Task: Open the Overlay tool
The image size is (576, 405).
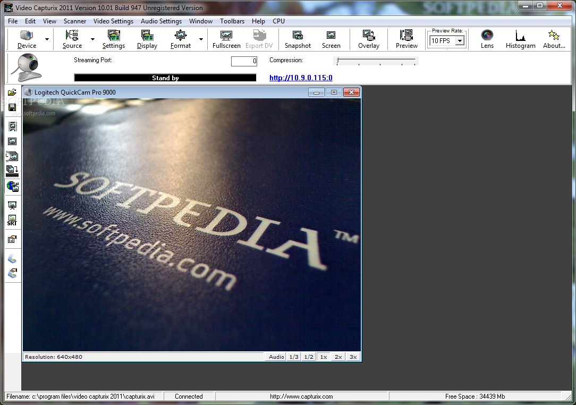Action: (368, 40)
